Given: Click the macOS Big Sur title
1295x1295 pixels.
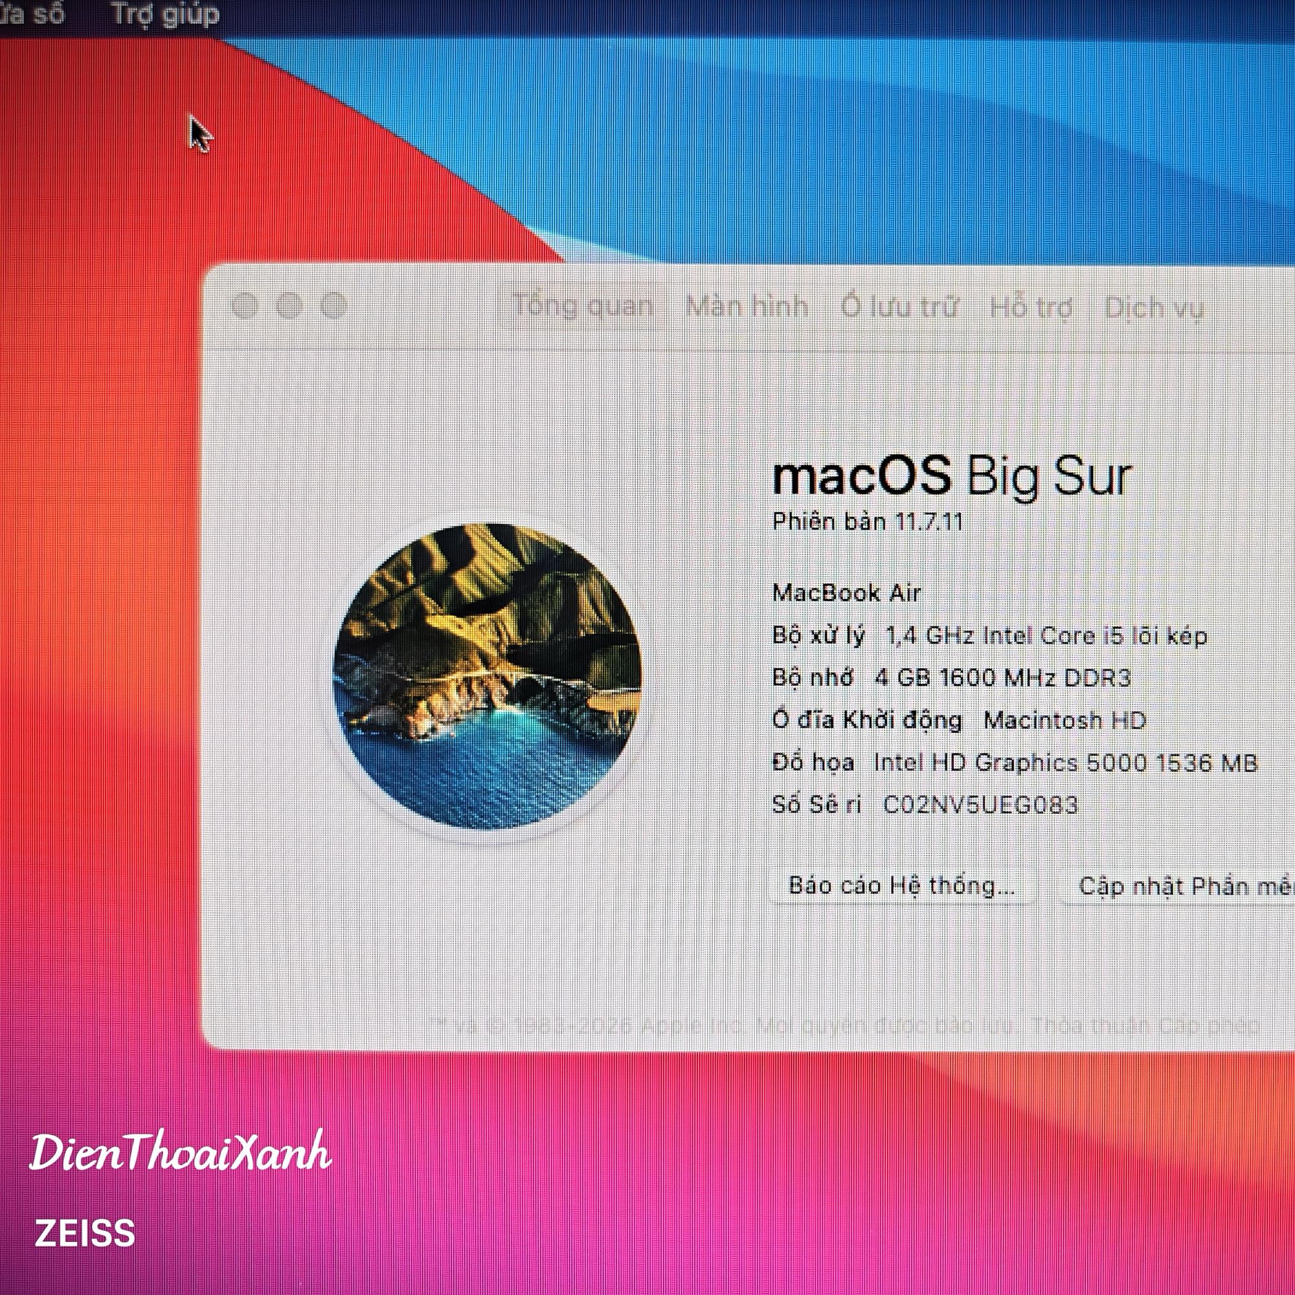Looking at the screenshot, I should pyautogui.click(x=952, y=477).
